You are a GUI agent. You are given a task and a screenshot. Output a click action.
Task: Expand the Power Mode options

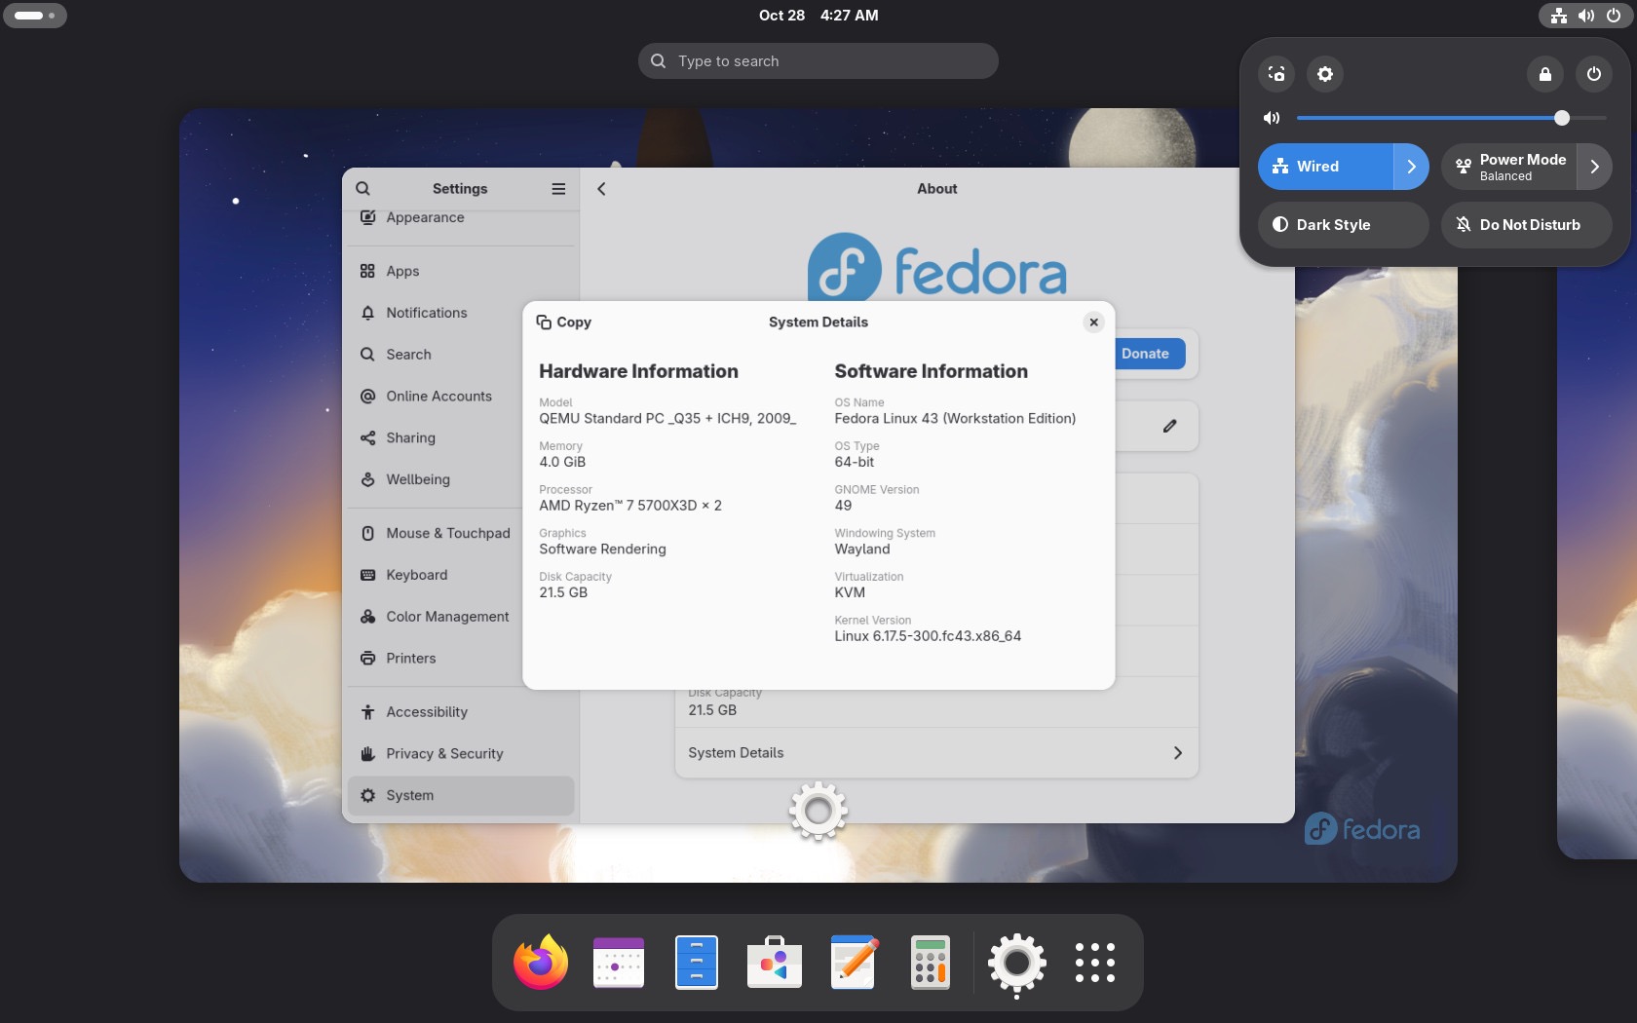(1594, 167)
